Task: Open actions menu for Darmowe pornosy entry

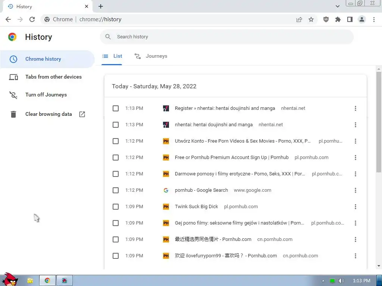Action: [356, 174]
